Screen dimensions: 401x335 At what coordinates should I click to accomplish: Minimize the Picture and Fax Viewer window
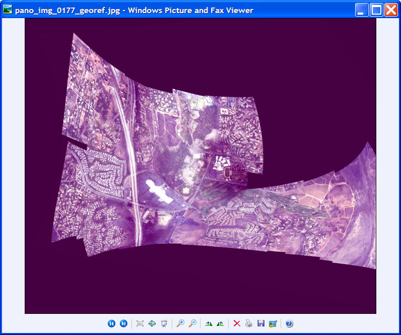(362, 10)
